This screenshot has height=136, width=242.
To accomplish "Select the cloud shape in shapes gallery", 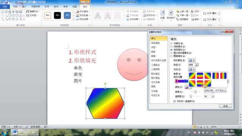I will (17, 19).
